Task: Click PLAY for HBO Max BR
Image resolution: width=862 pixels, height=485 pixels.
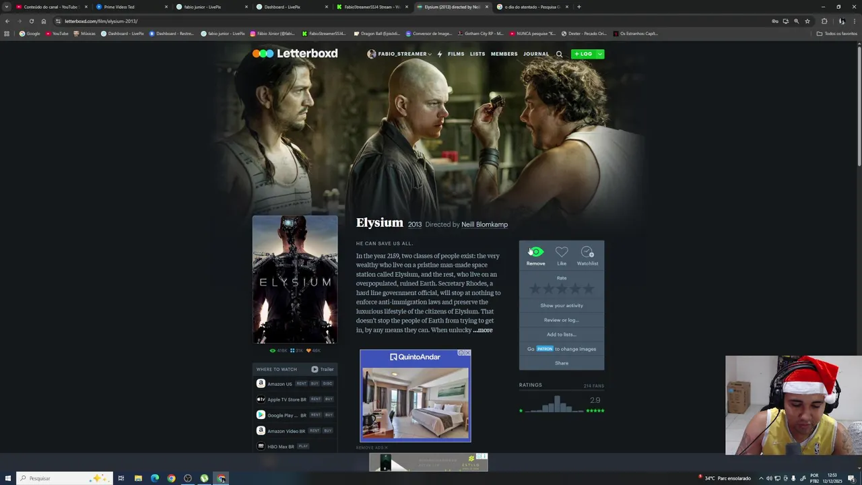Action: pyautogui.click(x=303, y=446)
